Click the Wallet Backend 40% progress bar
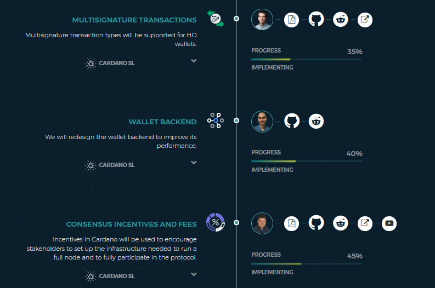This screenshot has width=435, height=288. tap(306, 161)
